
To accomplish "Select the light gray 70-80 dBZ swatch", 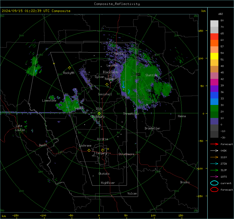I will tap(214, 24).
